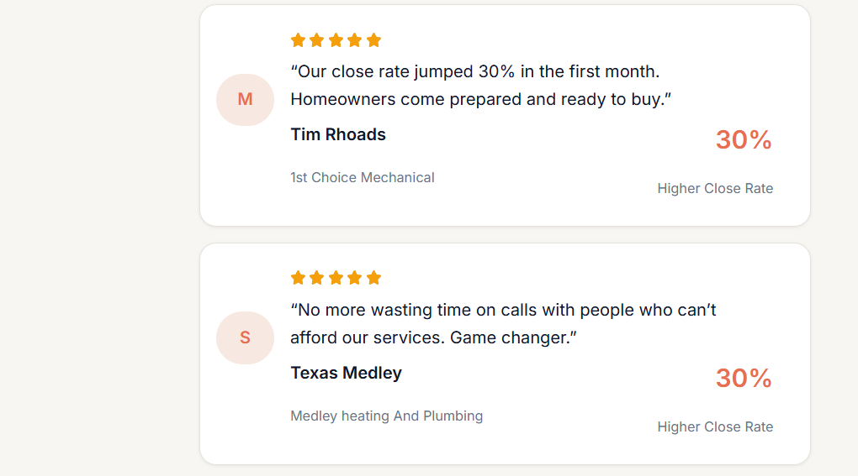Click fourth star in Texas Medley review
This screenshot has width=858, height=476.
coord(355,278)
